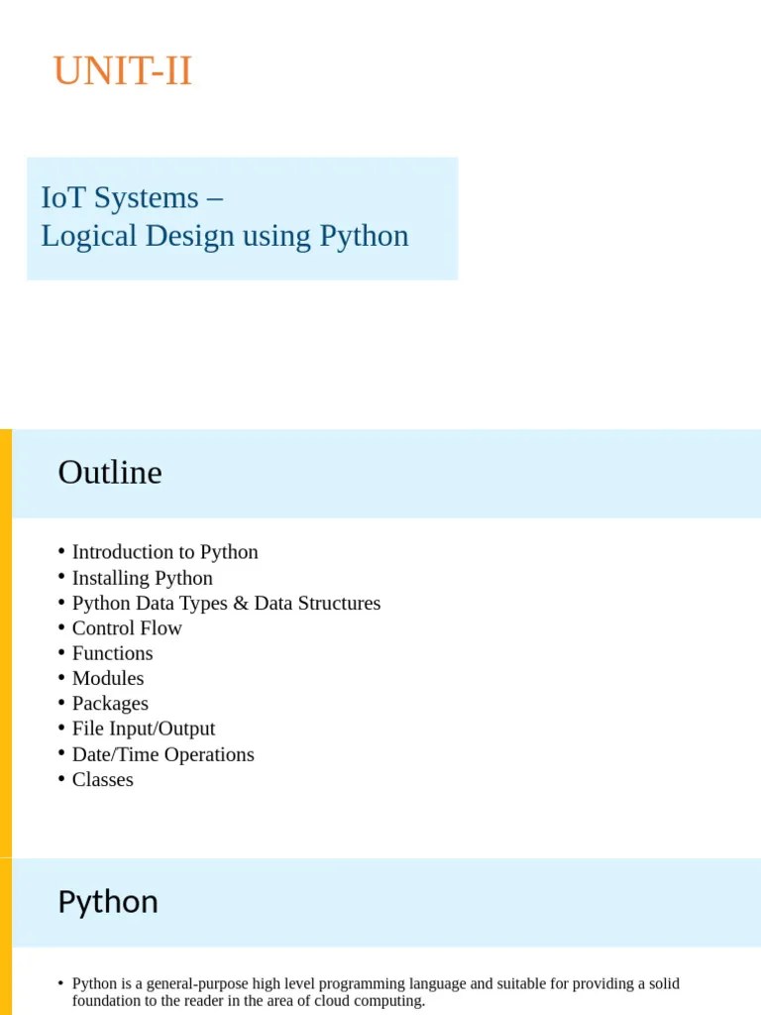Image resolution: width=761 pixels, height=1015 pixels.
Task: Click 'Logical Design using Python' subtitle
Action: (x=225, y=236)
